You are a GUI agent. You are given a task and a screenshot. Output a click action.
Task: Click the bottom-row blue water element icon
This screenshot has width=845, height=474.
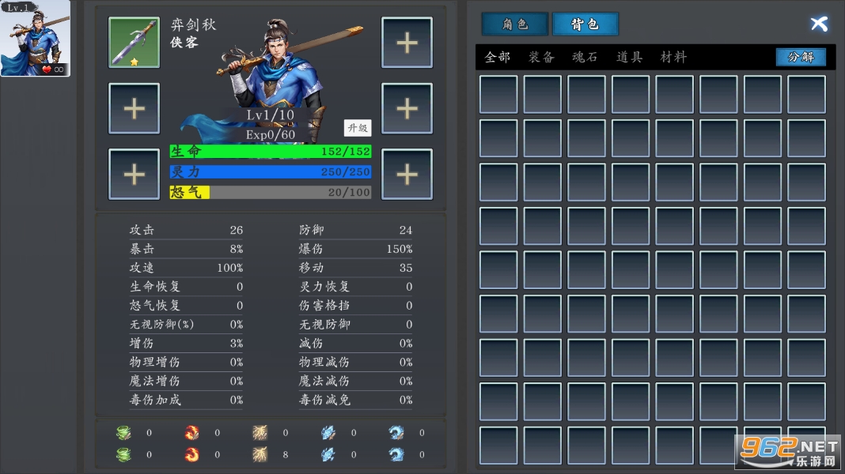point(396,454)
